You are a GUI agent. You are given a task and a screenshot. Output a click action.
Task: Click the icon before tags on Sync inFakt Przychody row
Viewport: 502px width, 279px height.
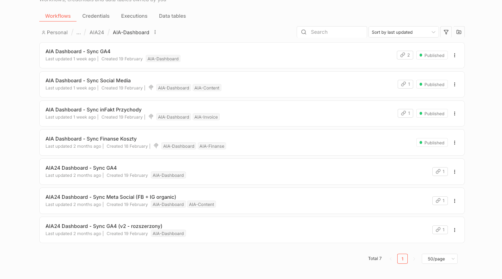151,117
